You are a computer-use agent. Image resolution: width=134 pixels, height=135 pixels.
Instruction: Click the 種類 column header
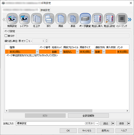coord(24,47)
